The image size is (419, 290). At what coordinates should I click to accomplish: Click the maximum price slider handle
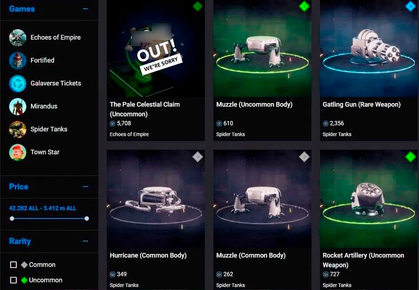pyautogui.click(x=87, y=218)
